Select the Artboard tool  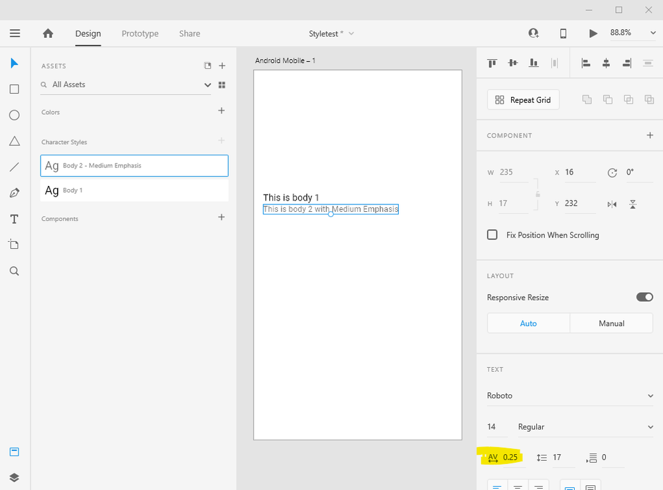tap(14, 244)
